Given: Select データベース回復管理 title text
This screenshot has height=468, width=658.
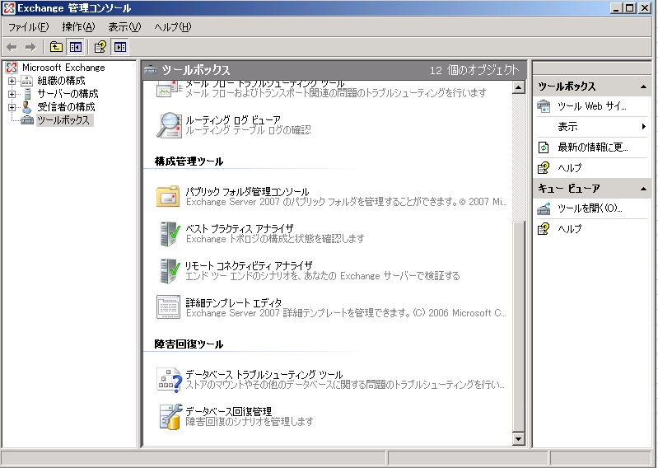Looking at the screenshot, I should point(229,411).
